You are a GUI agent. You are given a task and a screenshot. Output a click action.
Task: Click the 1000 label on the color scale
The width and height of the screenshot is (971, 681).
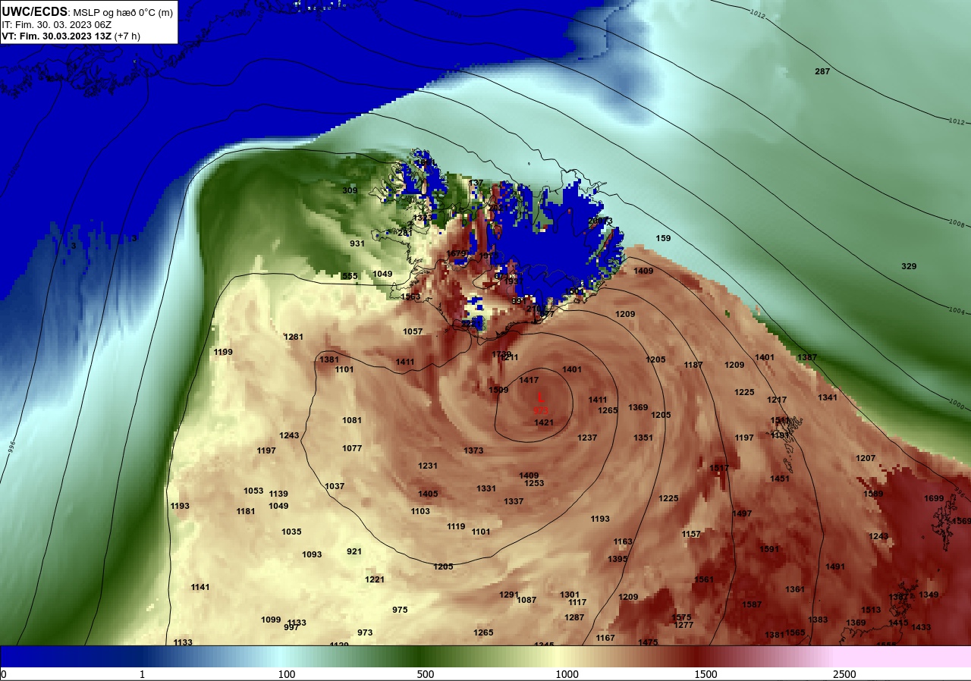567,674
